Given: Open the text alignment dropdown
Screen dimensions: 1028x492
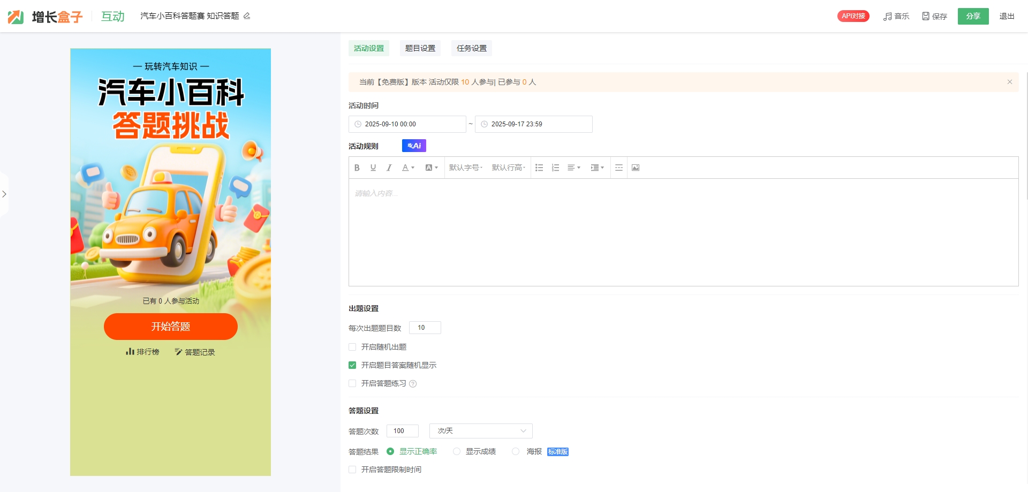Looking at the screenshot, I should point(574,168).
